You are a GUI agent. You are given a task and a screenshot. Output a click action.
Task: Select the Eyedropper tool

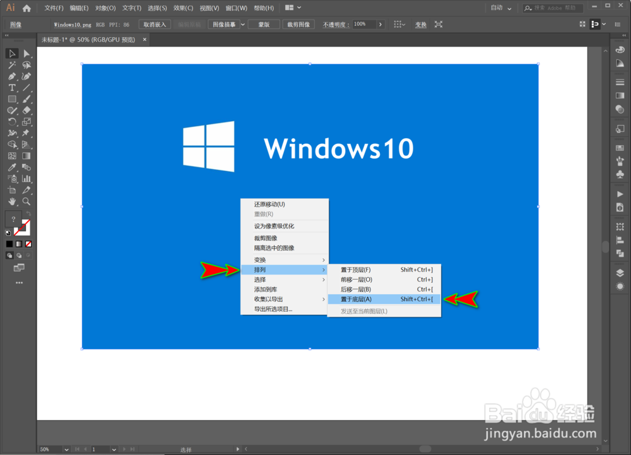click(x=11, y=167)
